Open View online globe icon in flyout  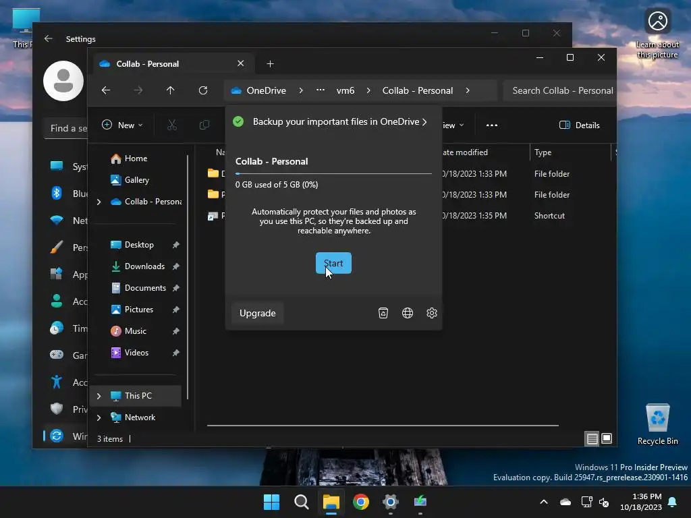[407, 313]
